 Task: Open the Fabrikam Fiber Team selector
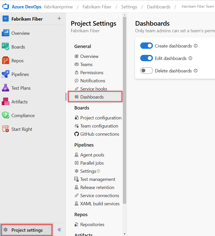(x=198, y=6)
